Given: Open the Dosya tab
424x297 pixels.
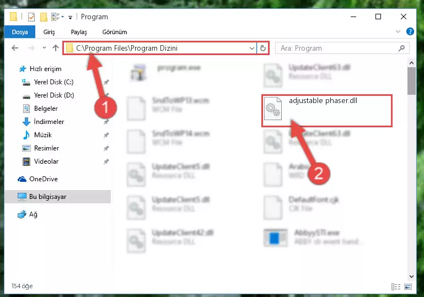Looking at the screenshot, I should [20, 32].
